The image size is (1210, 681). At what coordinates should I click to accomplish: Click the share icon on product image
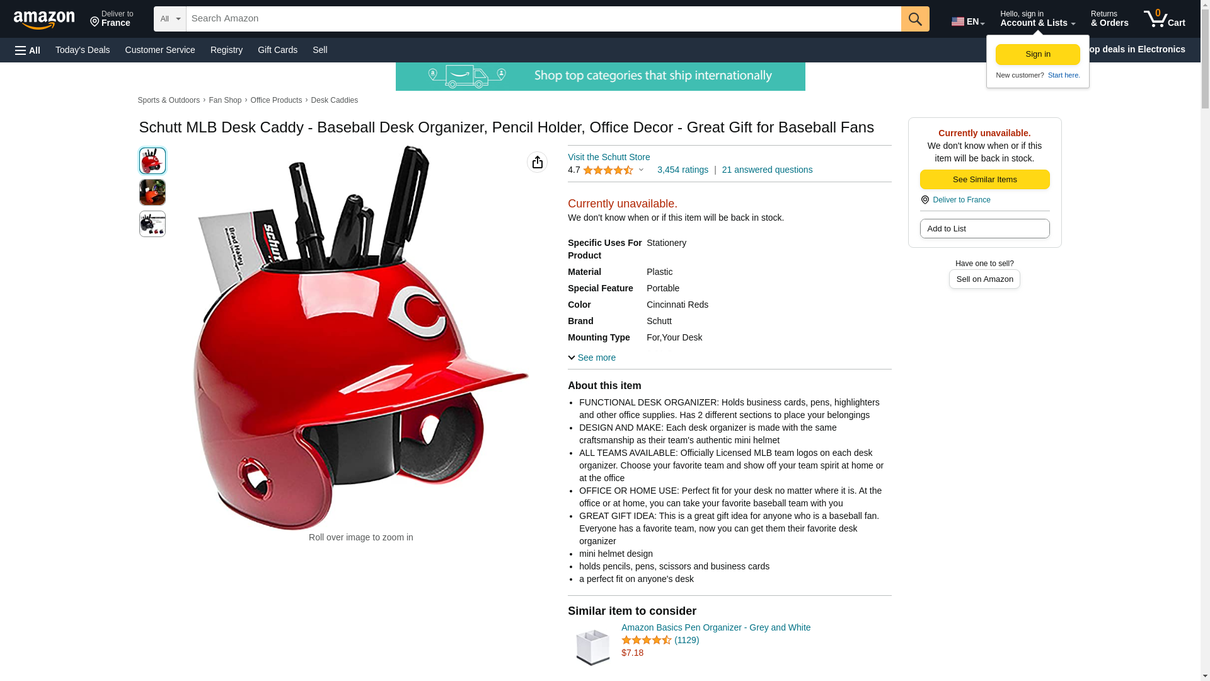[537, 162]
